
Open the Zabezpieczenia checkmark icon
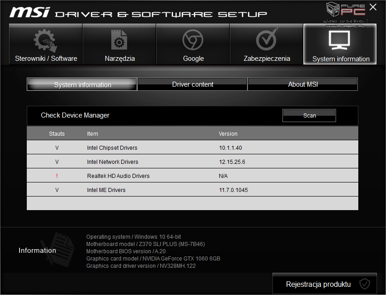(267, 39)
